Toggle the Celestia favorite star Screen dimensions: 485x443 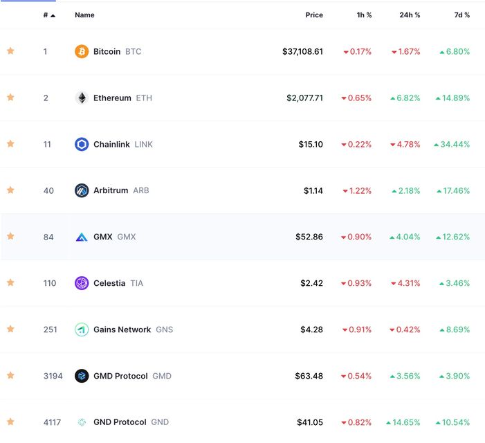pyautogui.click(x=10, y=282)
